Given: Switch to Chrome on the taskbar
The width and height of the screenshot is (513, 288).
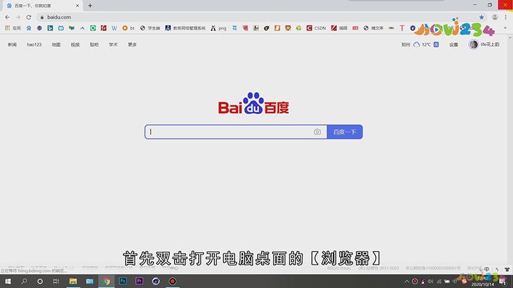Looking at the screenshot, I should [106, 281].
